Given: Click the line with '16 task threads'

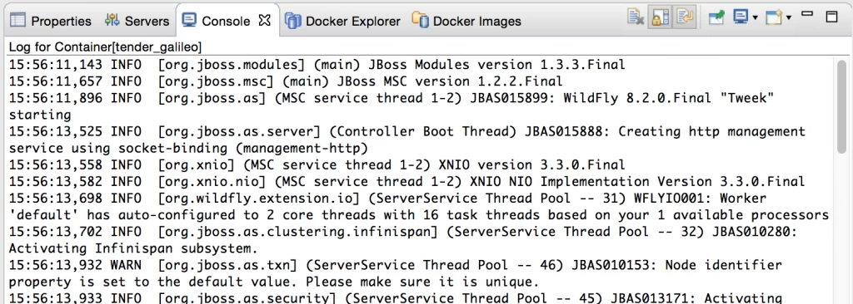Looking at the screenshot, I should [419, 215].
